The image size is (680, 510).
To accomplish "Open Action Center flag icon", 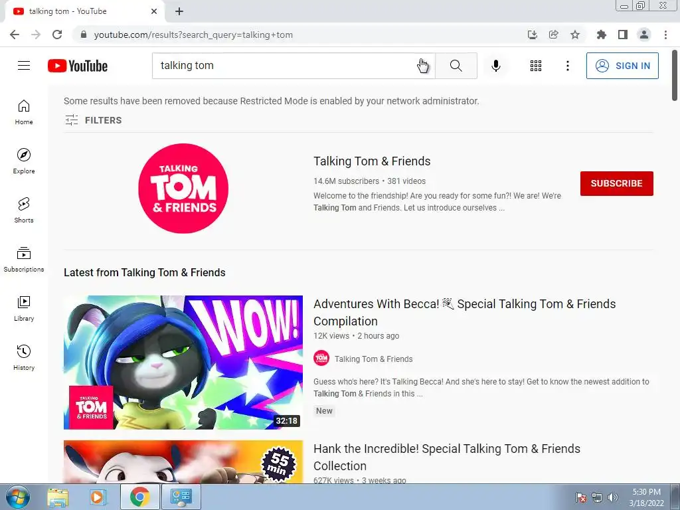I will coord(581,497).
